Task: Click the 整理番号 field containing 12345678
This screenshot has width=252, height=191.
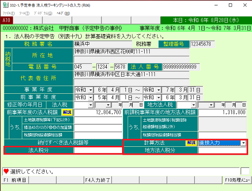Action: click(202, 44)
